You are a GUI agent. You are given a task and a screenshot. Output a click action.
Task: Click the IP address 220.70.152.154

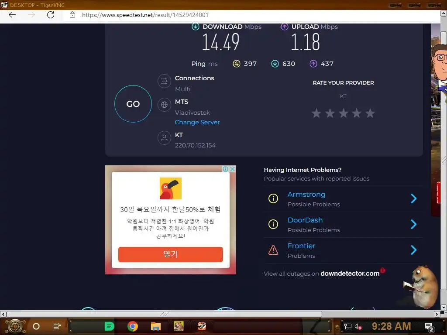[195, 146]
